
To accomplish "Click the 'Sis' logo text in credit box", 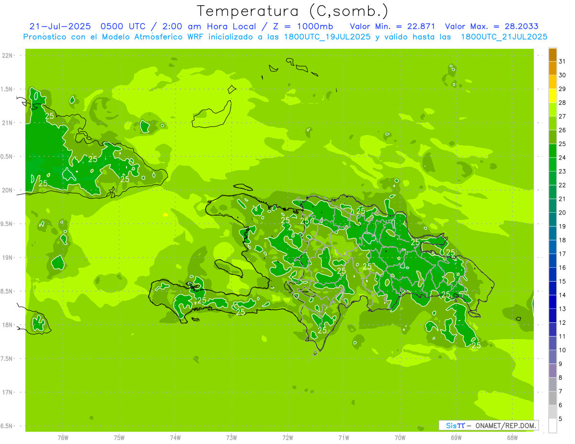I will (x=450, y=425).
